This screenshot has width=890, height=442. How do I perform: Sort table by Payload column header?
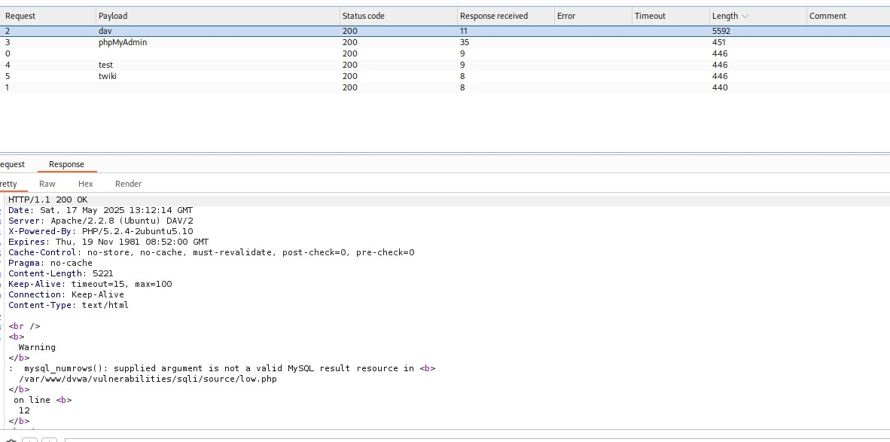(113, 16)
